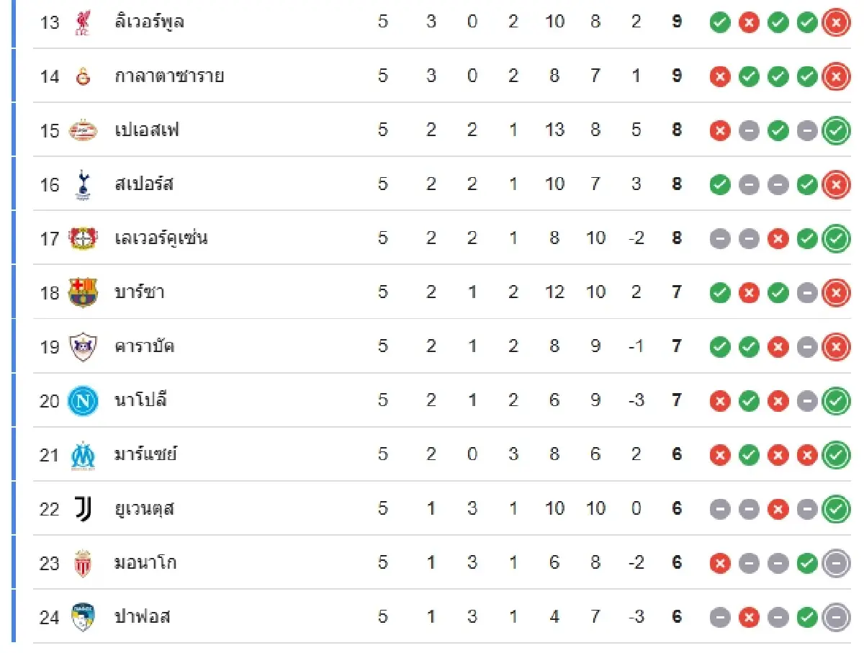Select the คาราบัค team name
The width and height of the screenshot is (864, 653).
click(x=144, y=346)
